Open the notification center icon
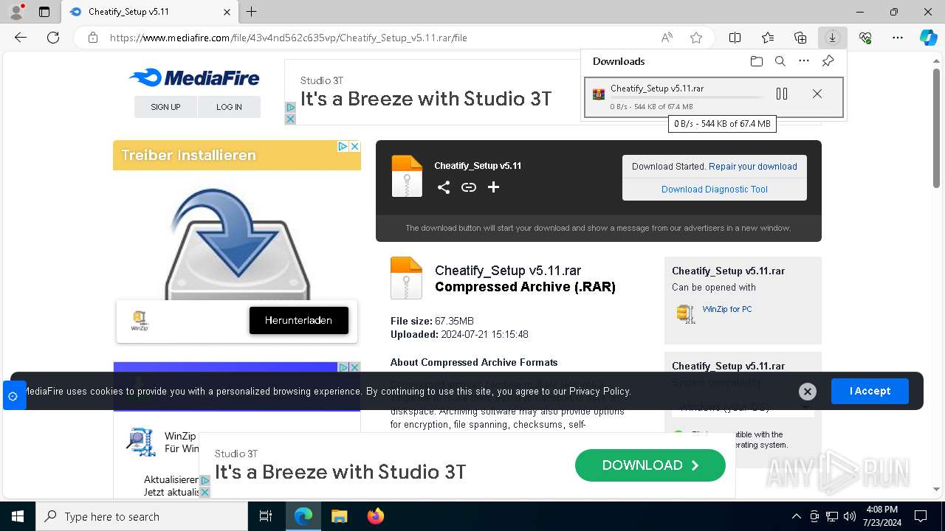 pyautogui.click(x=921, y=516)
